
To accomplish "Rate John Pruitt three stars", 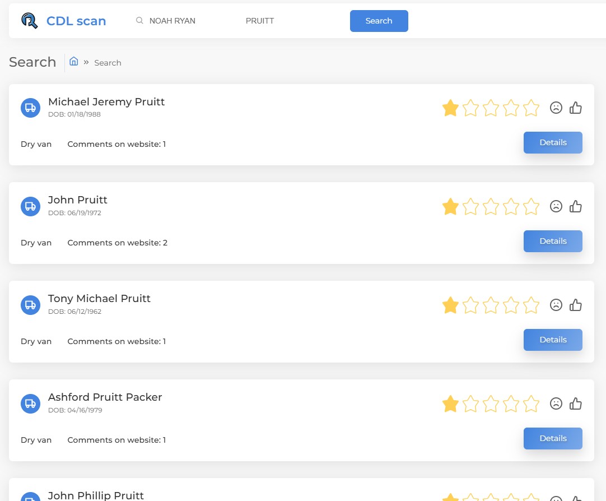I will coord(491,206).
